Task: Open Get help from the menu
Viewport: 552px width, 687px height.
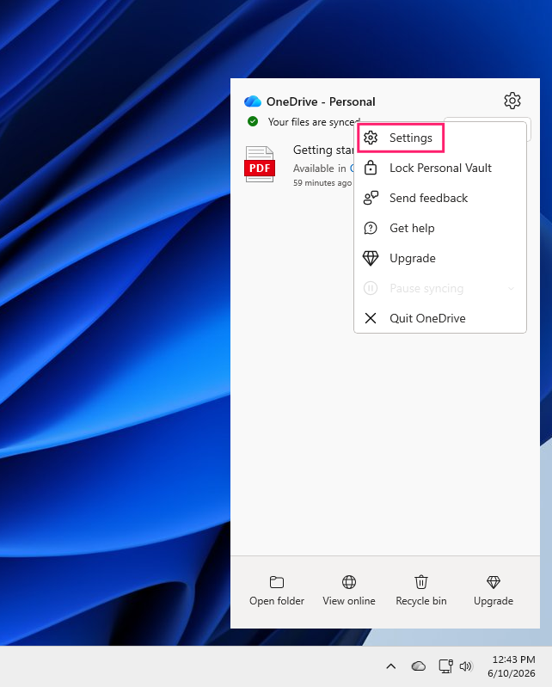Action: tap(440, 228)
